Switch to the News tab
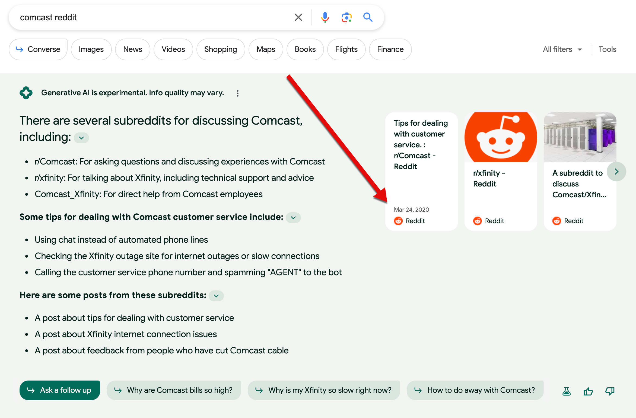This screenshot has height=418, width=636. click(132, 49)
